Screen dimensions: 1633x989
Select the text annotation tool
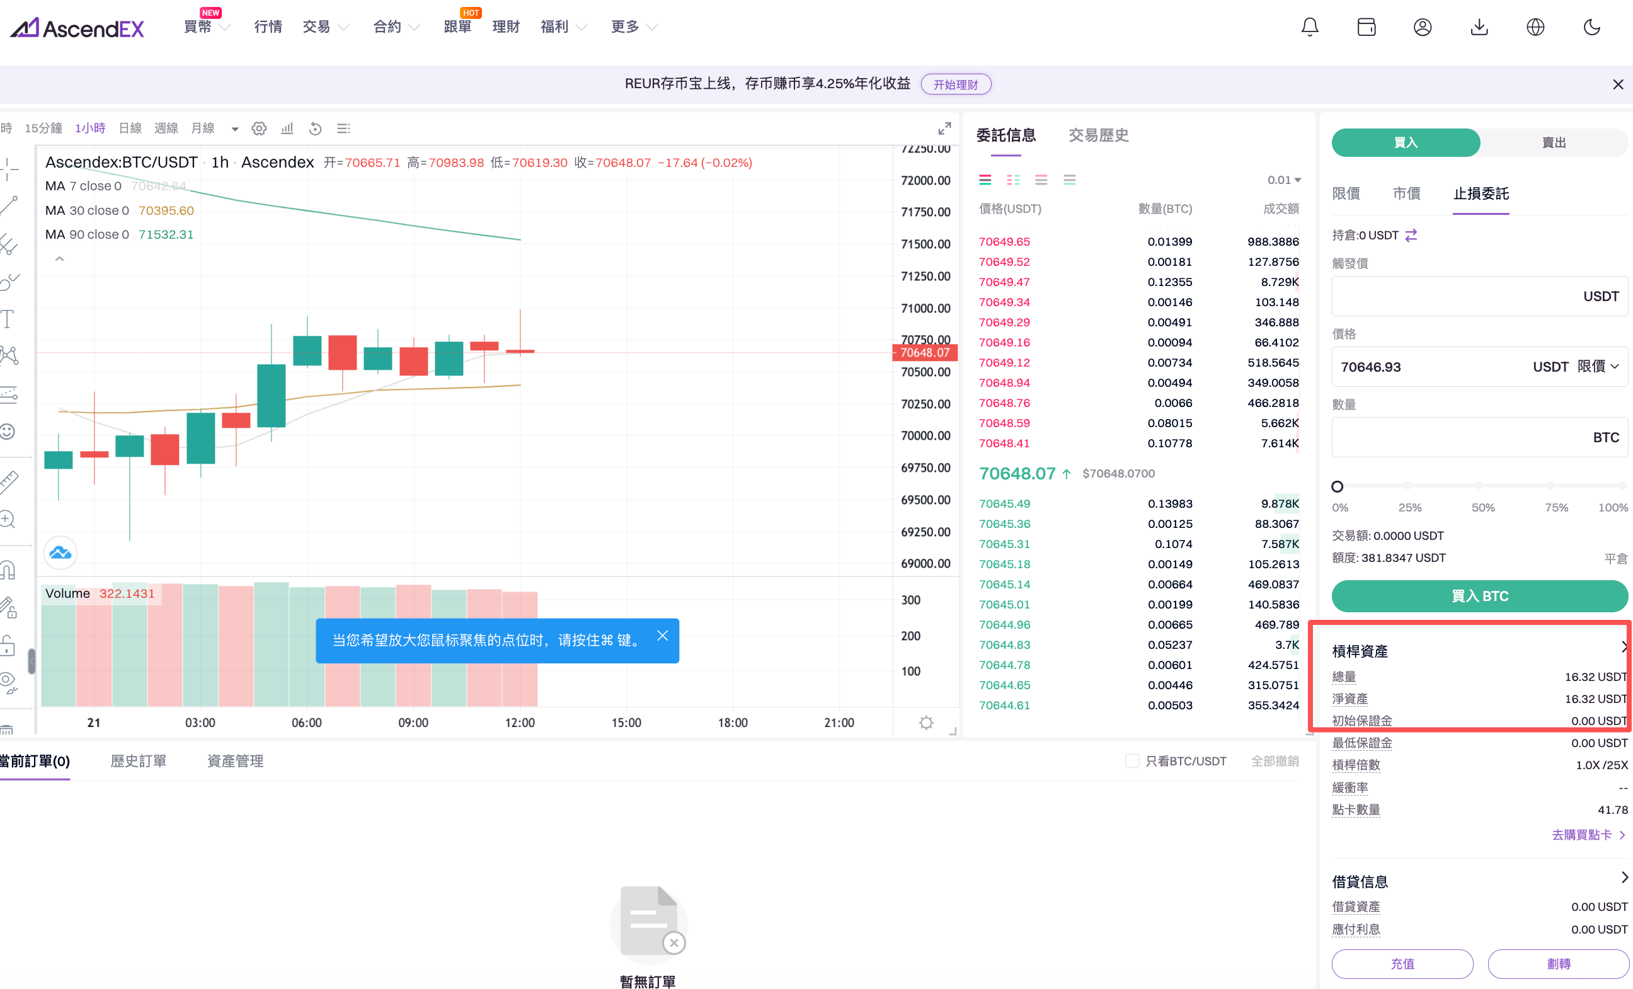point(8,319)
